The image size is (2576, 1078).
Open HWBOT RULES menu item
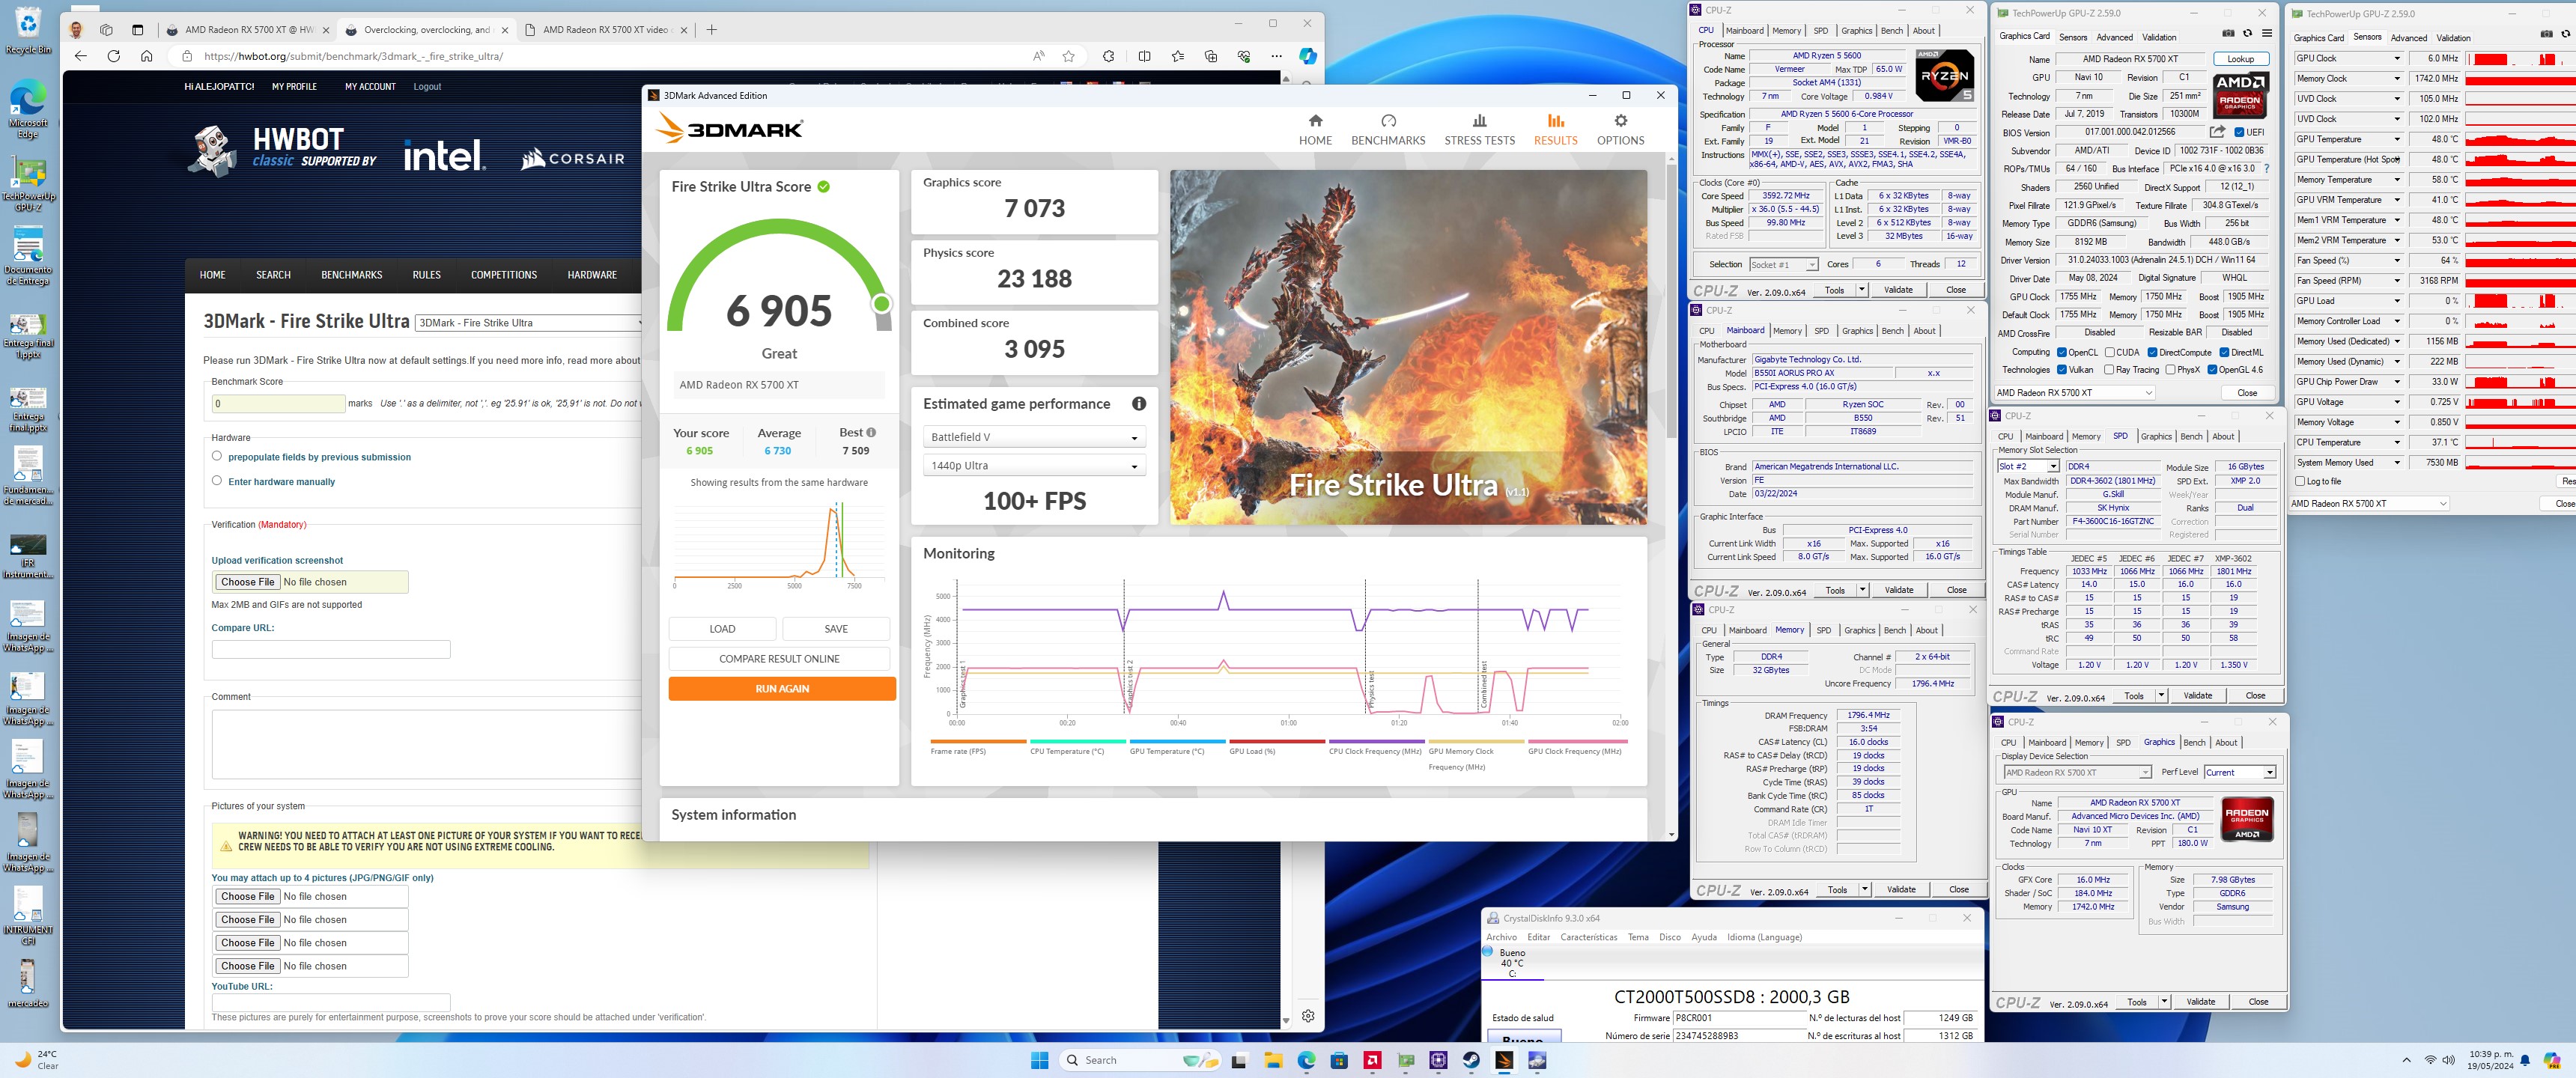click(x=427, y=275)
